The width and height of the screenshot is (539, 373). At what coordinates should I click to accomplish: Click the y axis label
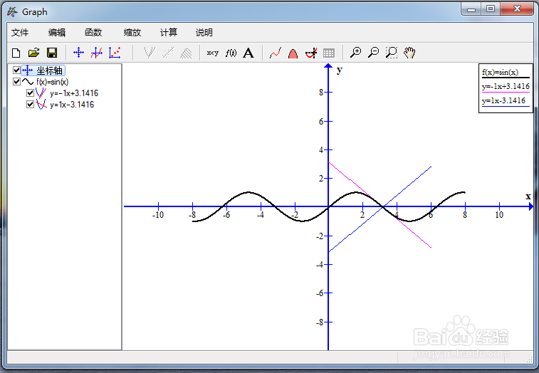[340, 70]
